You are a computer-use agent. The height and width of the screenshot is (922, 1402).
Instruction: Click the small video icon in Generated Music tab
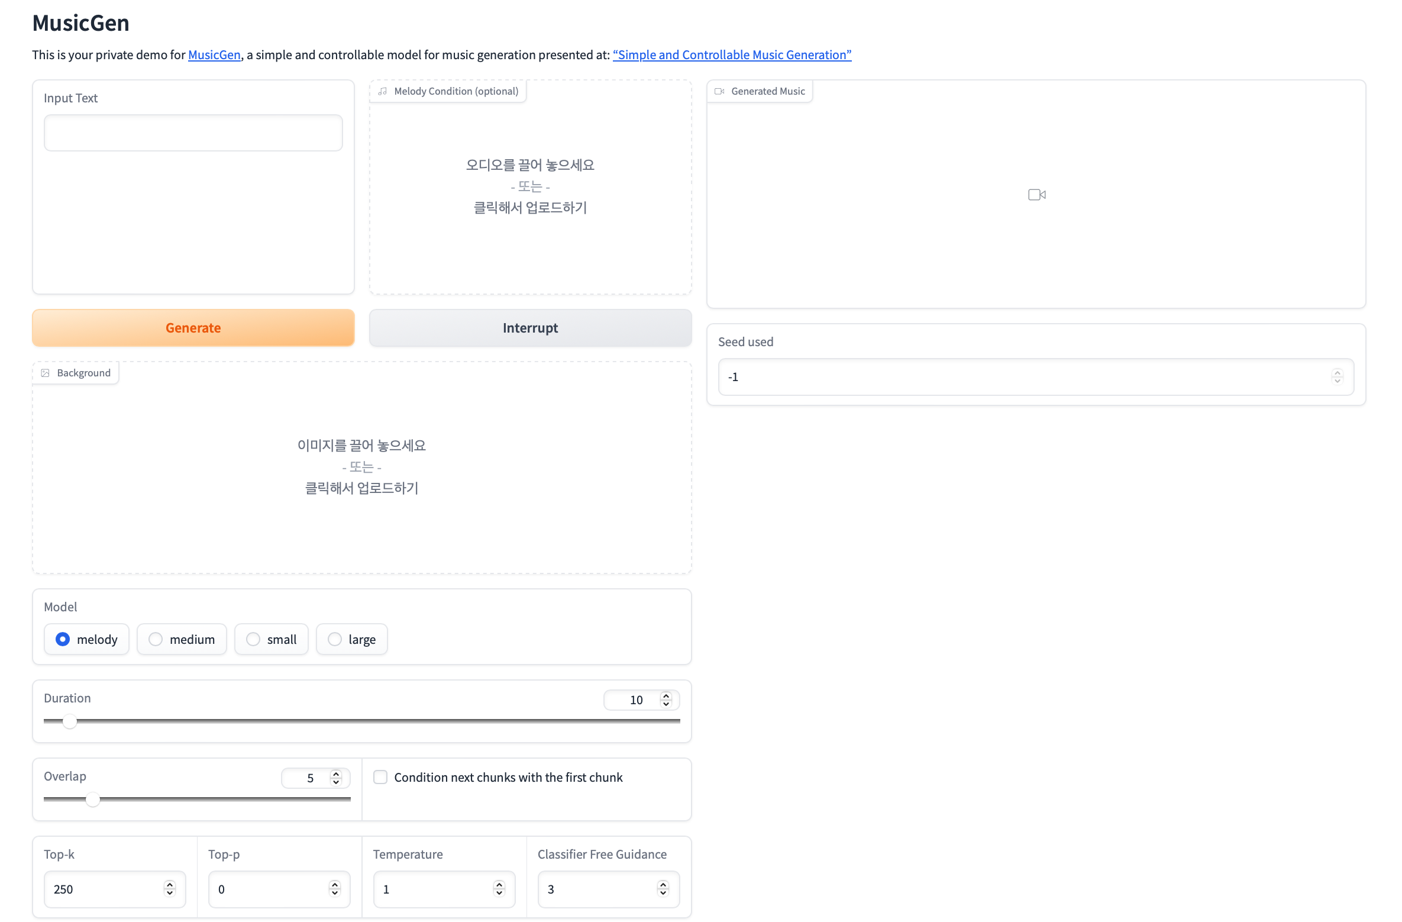719,91
